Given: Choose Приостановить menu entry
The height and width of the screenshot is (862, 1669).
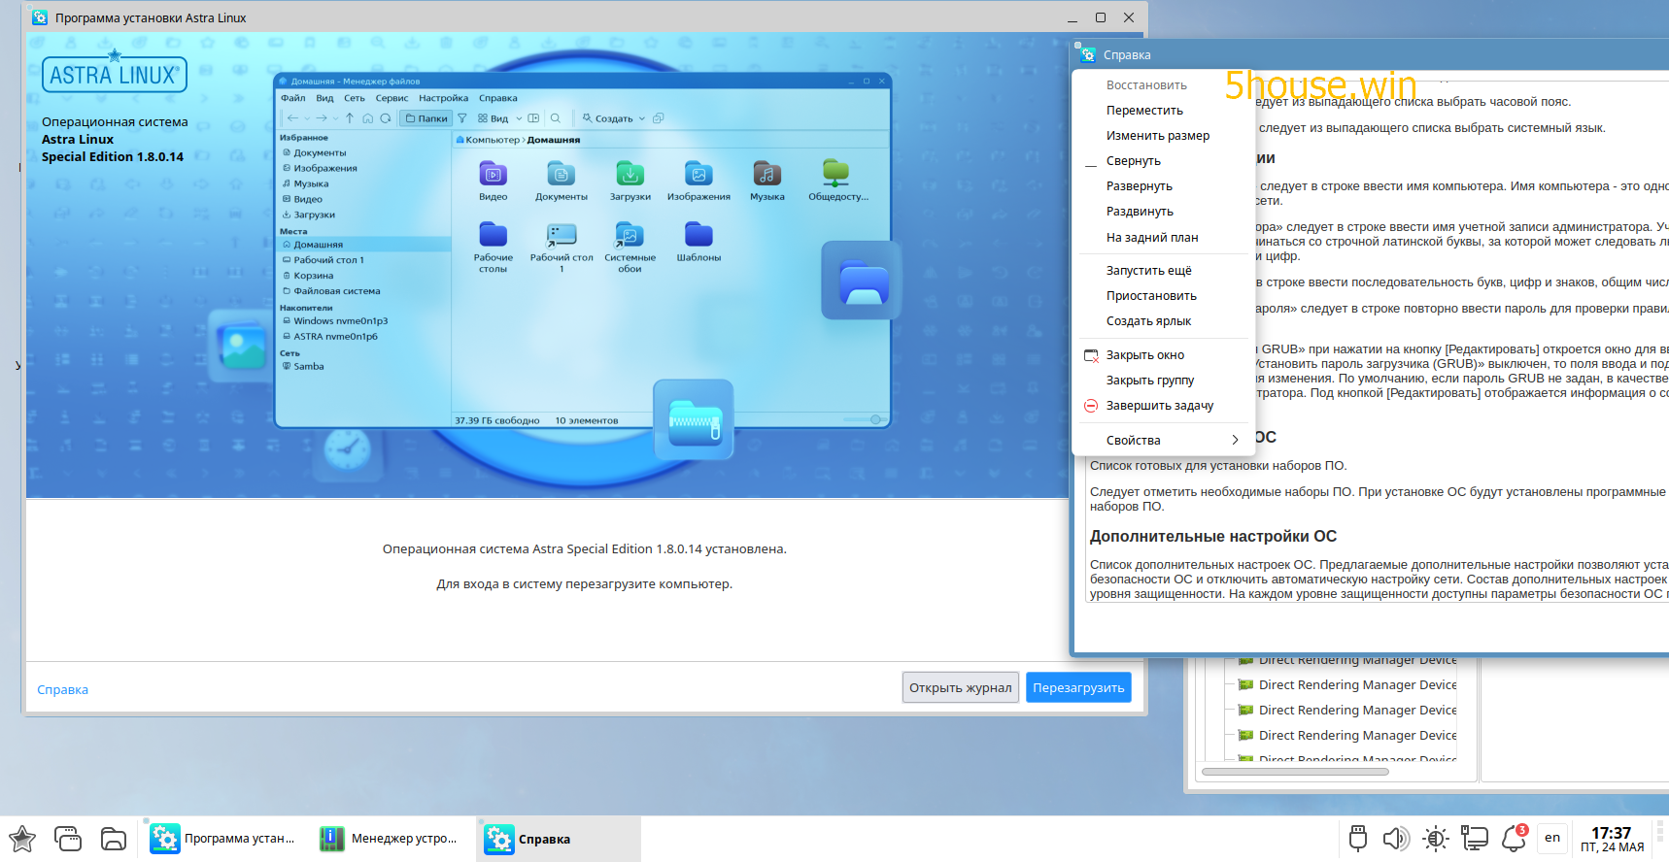Looking at the screenshot, I should 1151,296.
